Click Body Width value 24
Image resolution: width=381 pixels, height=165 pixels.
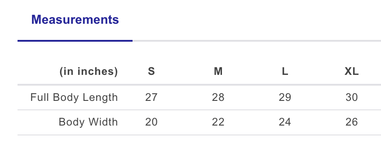tap(285, 122)
